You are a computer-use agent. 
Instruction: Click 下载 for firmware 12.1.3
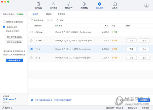click(x=131, y=58)
